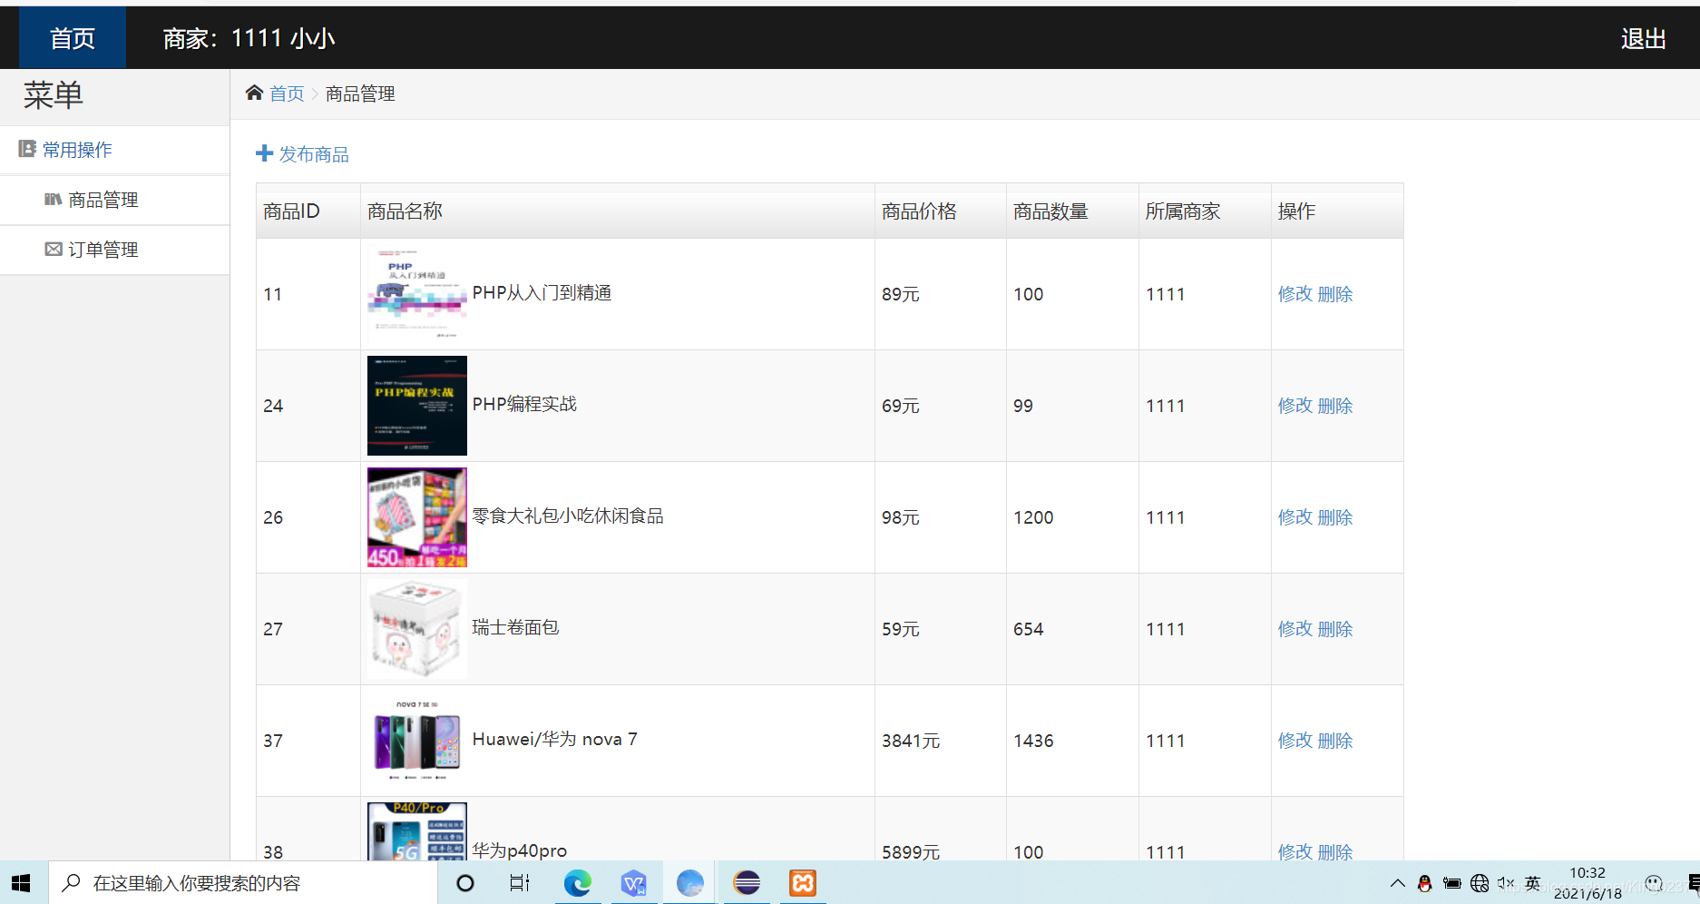Open Task View on taskbar
The width and height of the screenshot is (1700, 904).
coord(520,883)
